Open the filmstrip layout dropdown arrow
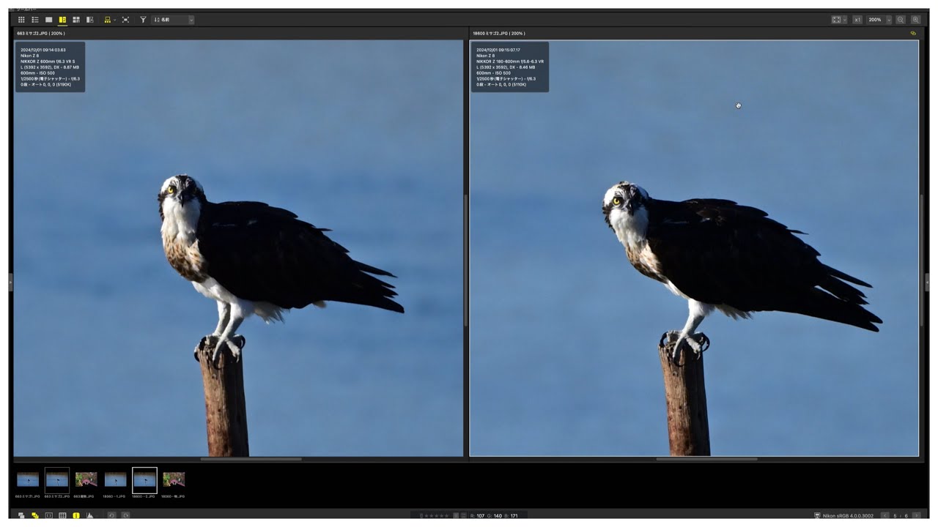The image size is (938, 527). coord(115,20)
